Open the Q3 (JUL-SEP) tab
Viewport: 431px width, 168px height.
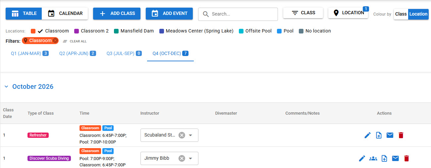[x=124, y=53]
